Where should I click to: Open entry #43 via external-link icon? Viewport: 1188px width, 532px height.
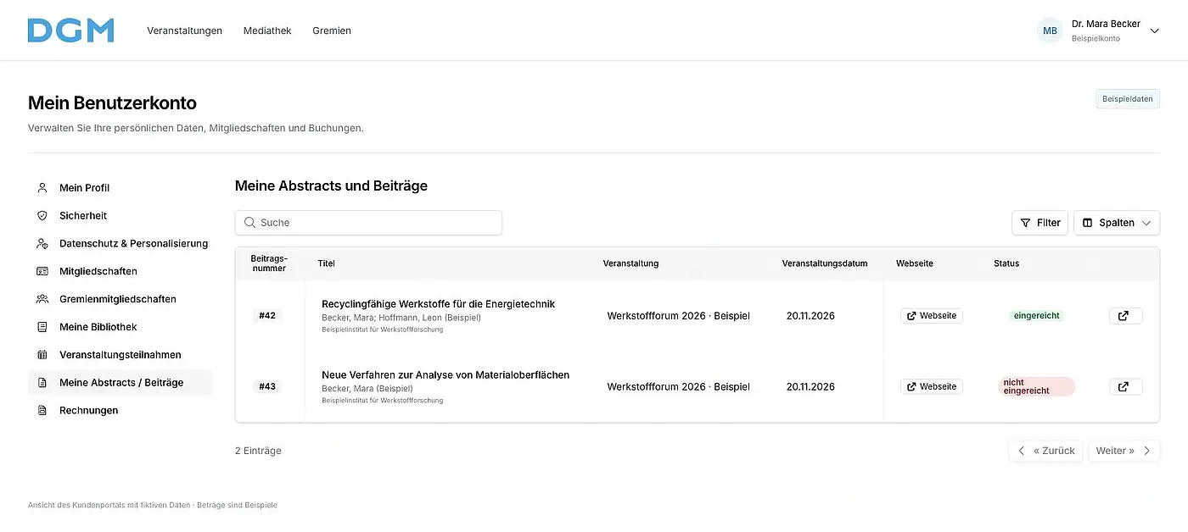1126,387
